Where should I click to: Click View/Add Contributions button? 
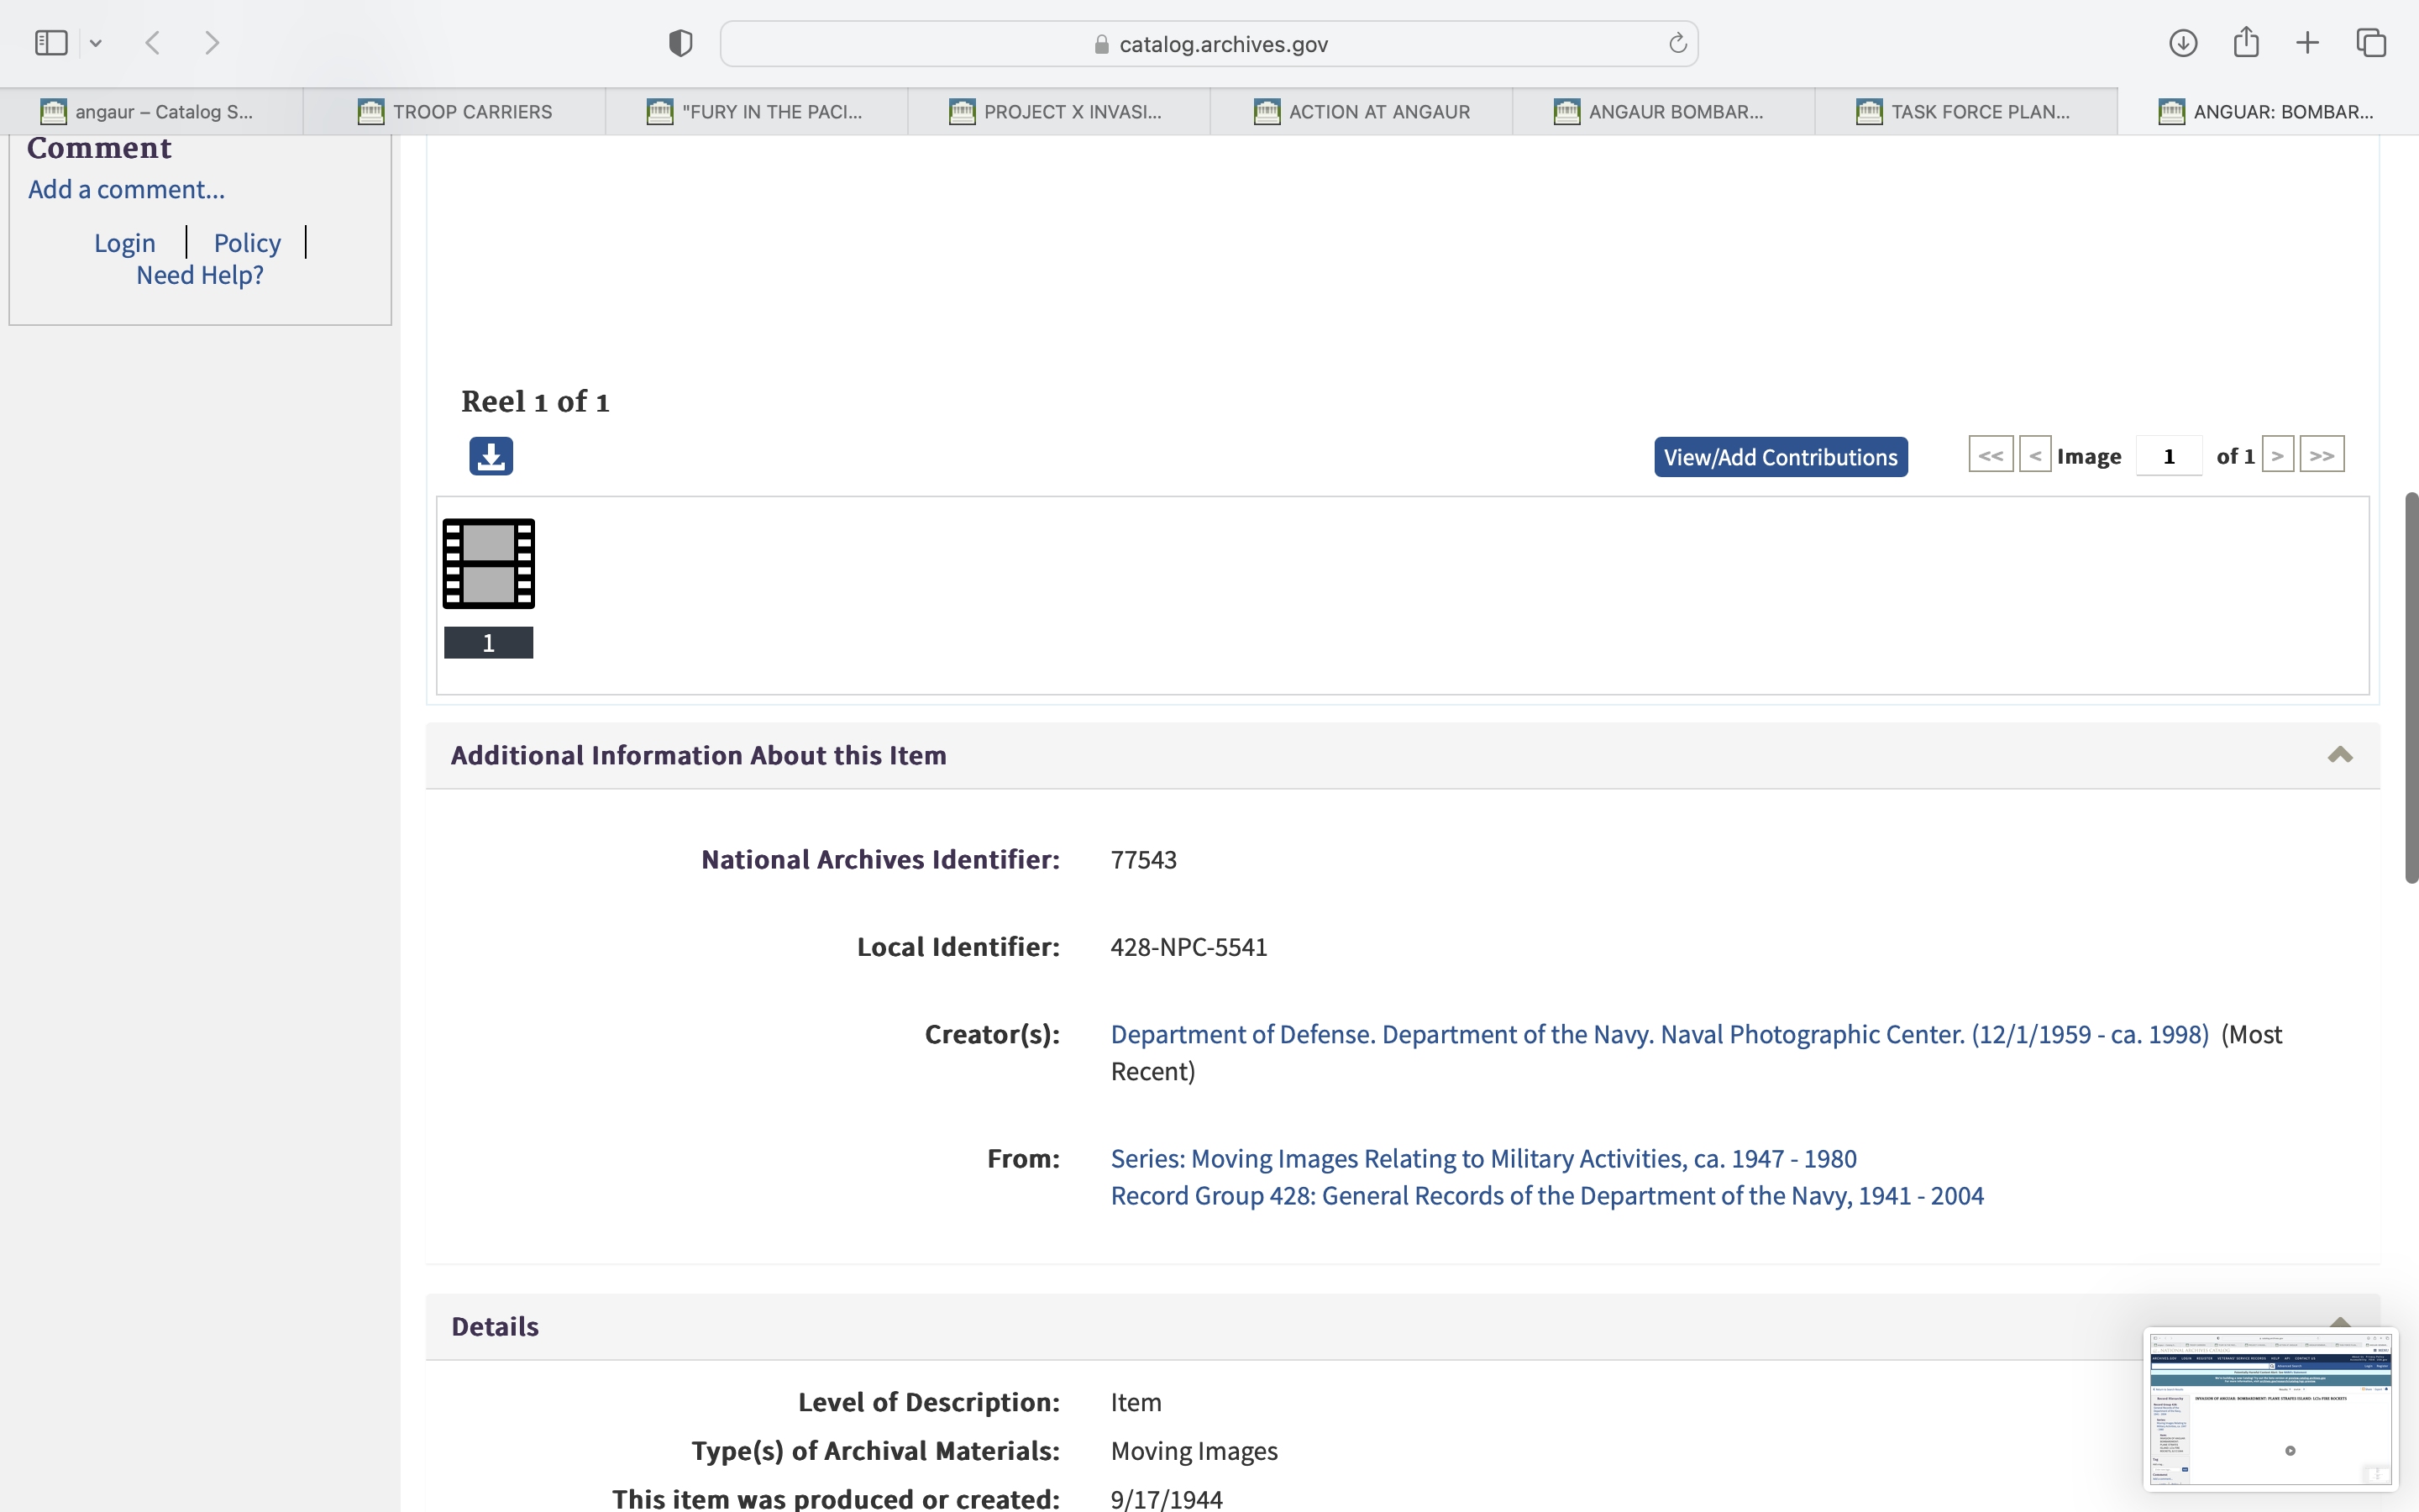[1781, 457]
